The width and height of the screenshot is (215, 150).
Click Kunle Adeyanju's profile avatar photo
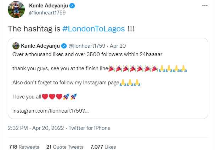click(x=16, y=10)
